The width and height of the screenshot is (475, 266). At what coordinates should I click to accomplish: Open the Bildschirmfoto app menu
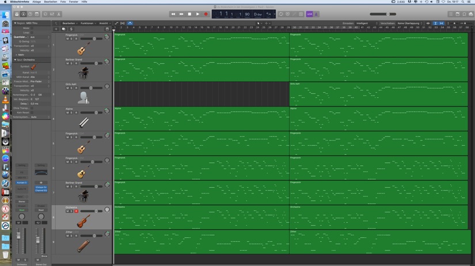point(20,2)
